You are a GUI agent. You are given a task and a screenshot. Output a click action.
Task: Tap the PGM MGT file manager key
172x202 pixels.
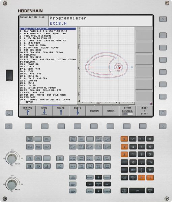tap(30, 139)
